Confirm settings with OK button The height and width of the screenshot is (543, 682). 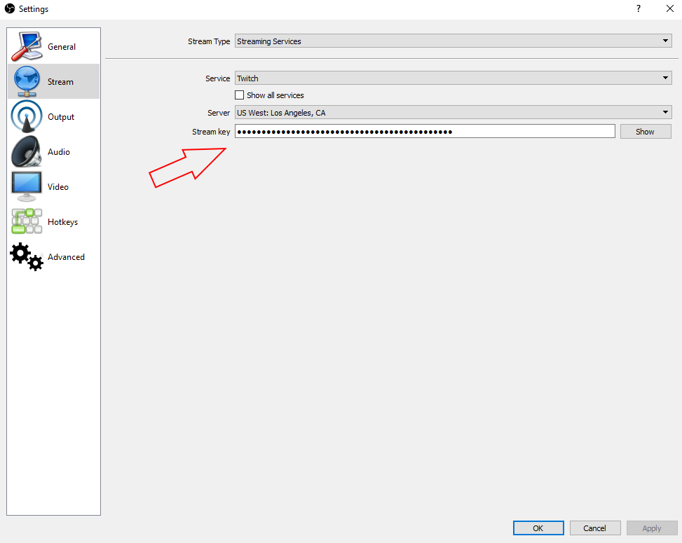[538, 528]
